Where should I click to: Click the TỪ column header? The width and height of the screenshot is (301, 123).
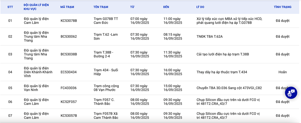point(132,7)
